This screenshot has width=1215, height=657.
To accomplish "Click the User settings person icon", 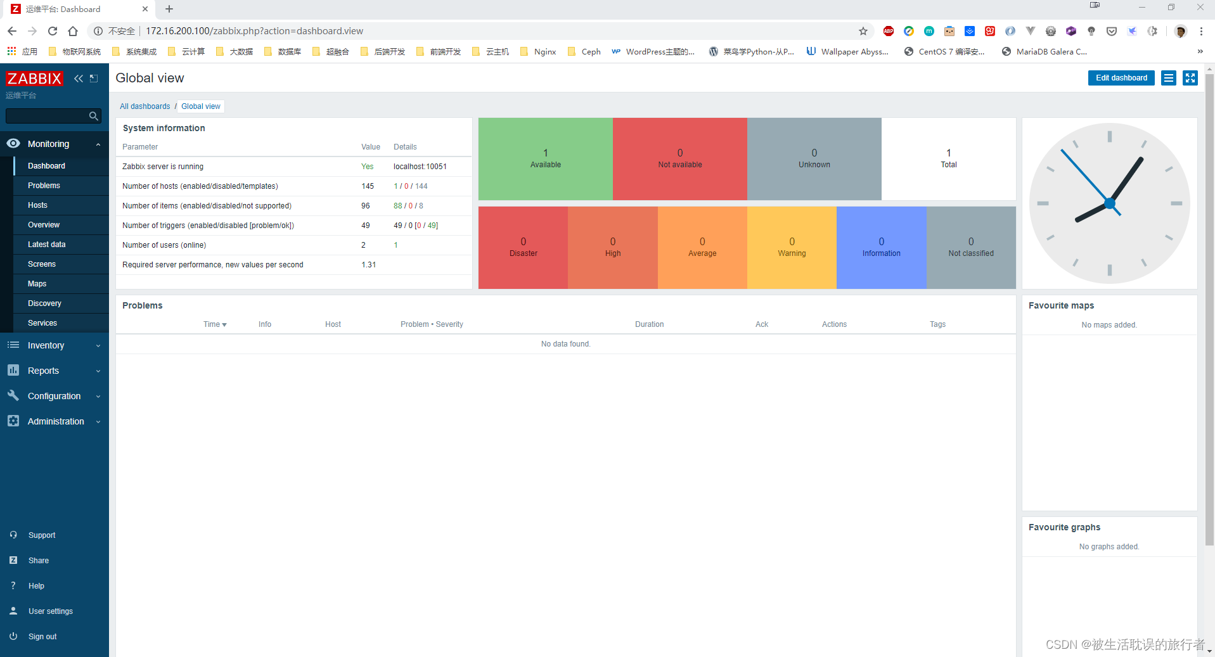I will coord(13,611).
